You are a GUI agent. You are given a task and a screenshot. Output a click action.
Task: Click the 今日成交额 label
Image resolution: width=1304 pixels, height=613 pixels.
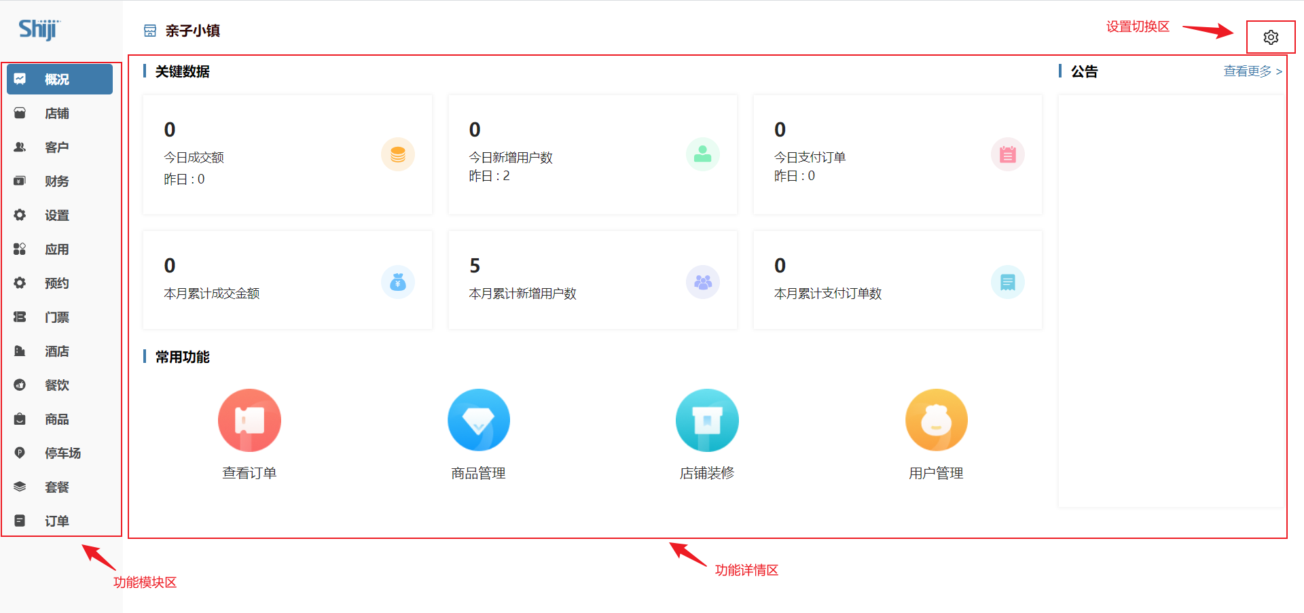click(x=194, y=158)
